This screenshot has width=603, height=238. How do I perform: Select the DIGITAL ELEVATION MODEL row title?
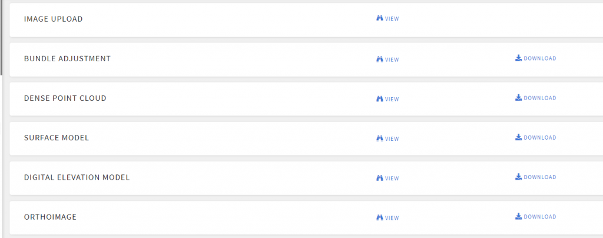pos(77,177)
